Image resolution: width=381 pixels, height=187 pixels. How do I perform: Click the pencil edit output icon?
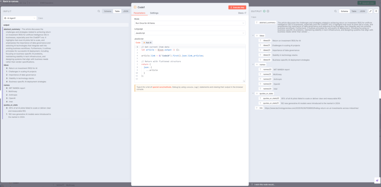click(370, 11)
